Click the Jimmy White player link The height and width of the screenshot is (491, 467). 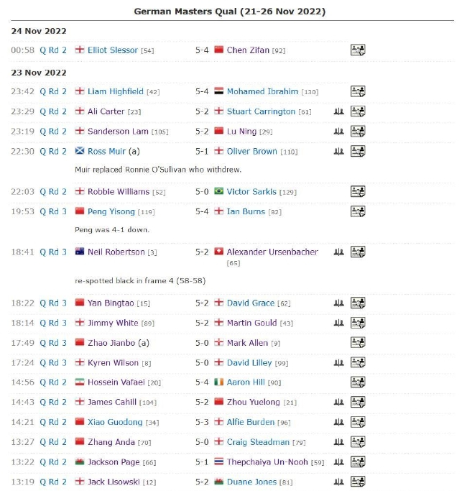pos(113,323)
